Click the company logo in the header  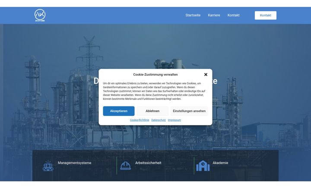(40, 15)
